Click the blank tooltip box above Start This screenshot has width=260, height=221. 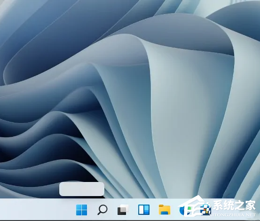82,189
